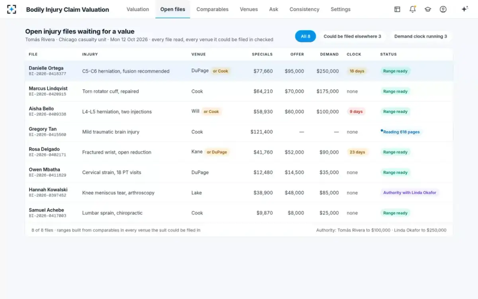The image size is (478, 299).
Task: Filter by Demand clock running 3
Action: click(421, 36)
